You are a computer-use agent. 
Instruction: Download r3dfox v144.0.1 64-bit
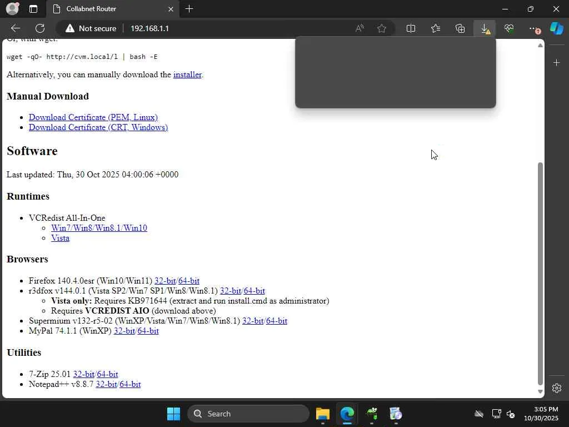tap(254, 291)
